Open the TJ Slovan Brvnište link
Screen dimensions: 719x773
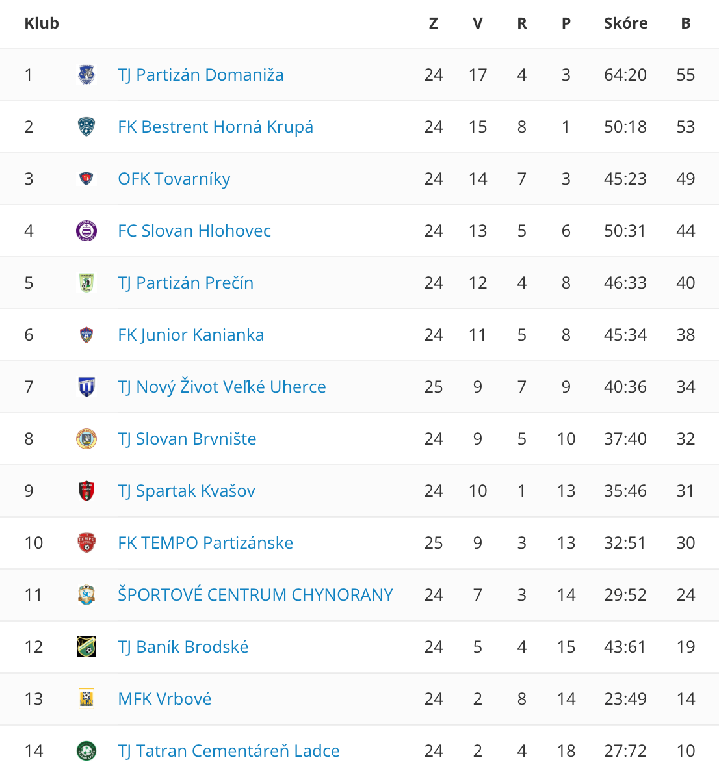click(x=187, y=439)
